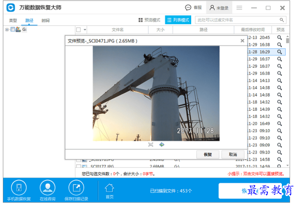Switch to the 时间 tab

pyautogui.click(x=46, y=20)
